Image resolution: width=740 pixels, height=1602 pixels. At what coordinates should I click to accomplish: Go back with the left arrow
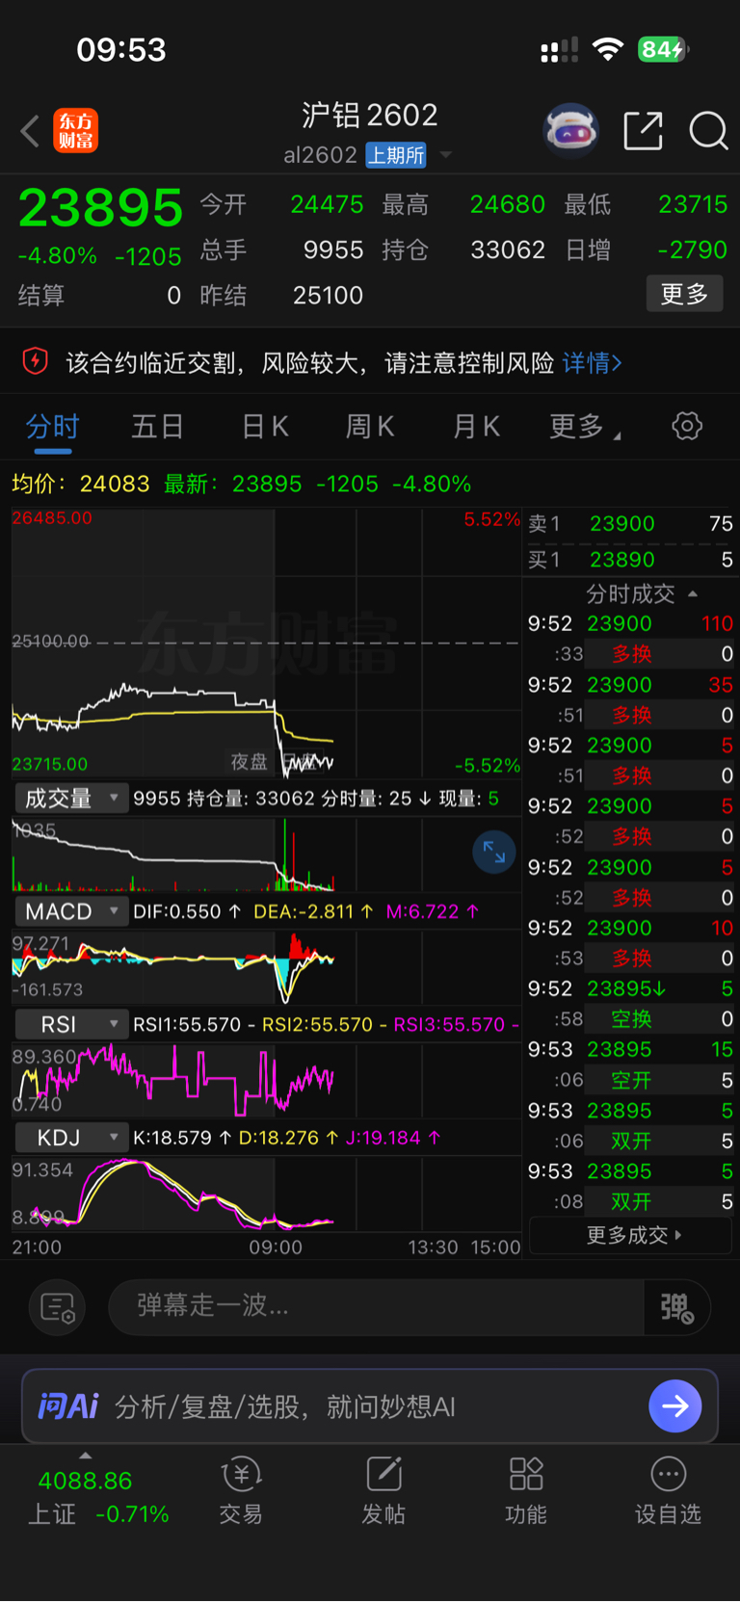[x=30, y=131]
